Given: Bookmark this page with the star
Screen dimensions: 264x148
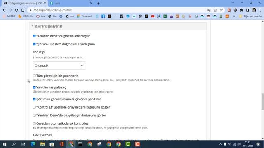Looking at the screenshot, I should (x=222, y=10).
